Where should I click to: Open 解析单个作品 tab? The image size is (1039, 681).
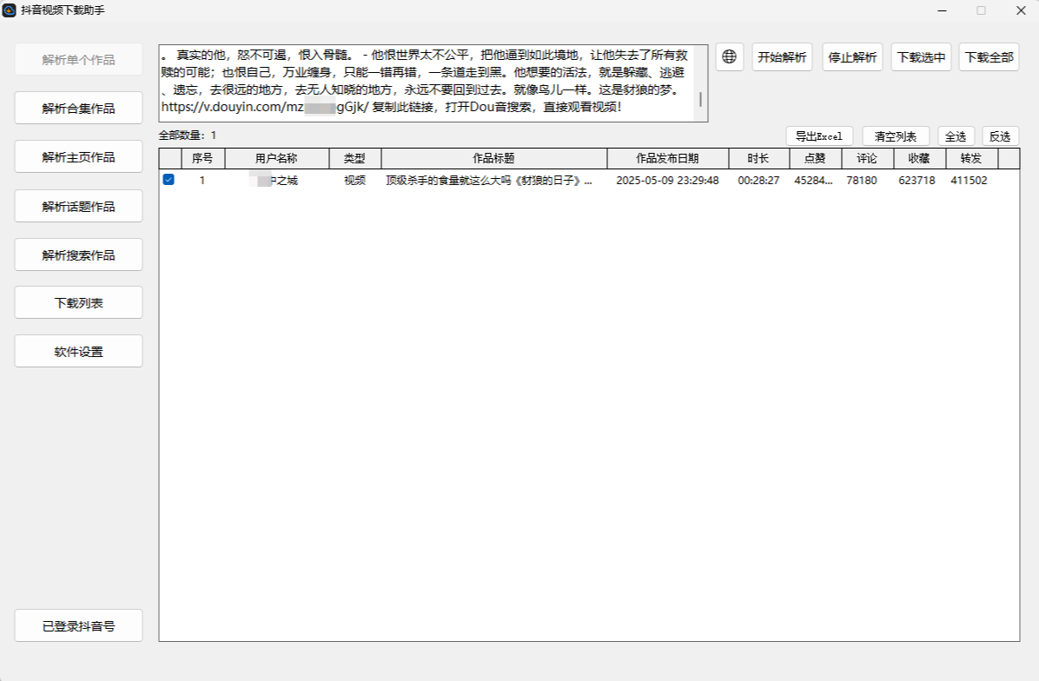pos(78,60)
